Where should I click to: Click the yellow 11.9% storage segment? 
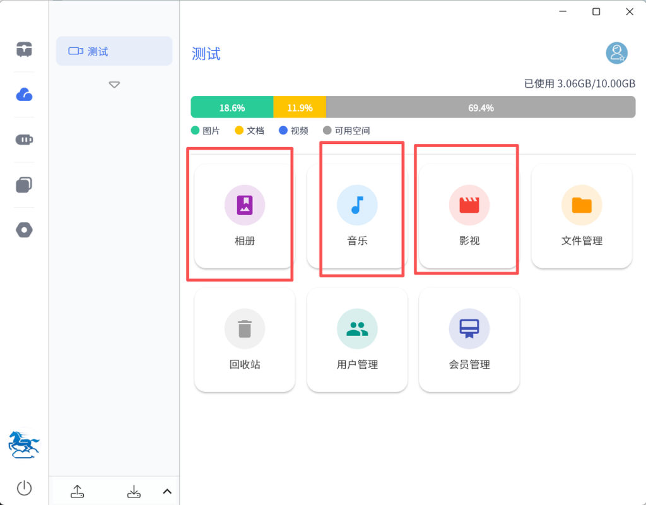click(x=300, y=107)
